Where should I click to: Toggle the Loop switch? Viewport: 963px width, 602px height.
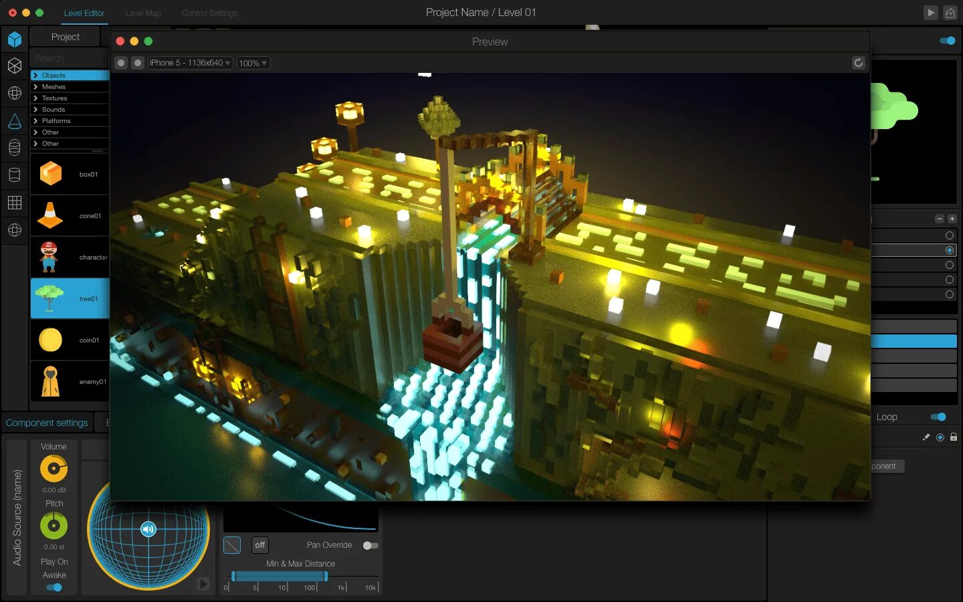pos(938,417)
